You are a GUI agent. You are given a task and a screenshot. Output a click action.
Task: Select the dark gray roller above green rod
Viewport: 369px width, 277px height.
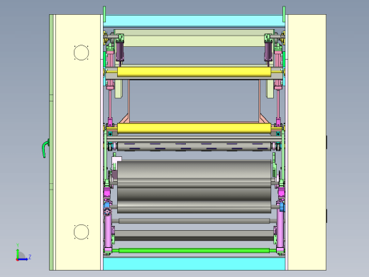point(194,235)
